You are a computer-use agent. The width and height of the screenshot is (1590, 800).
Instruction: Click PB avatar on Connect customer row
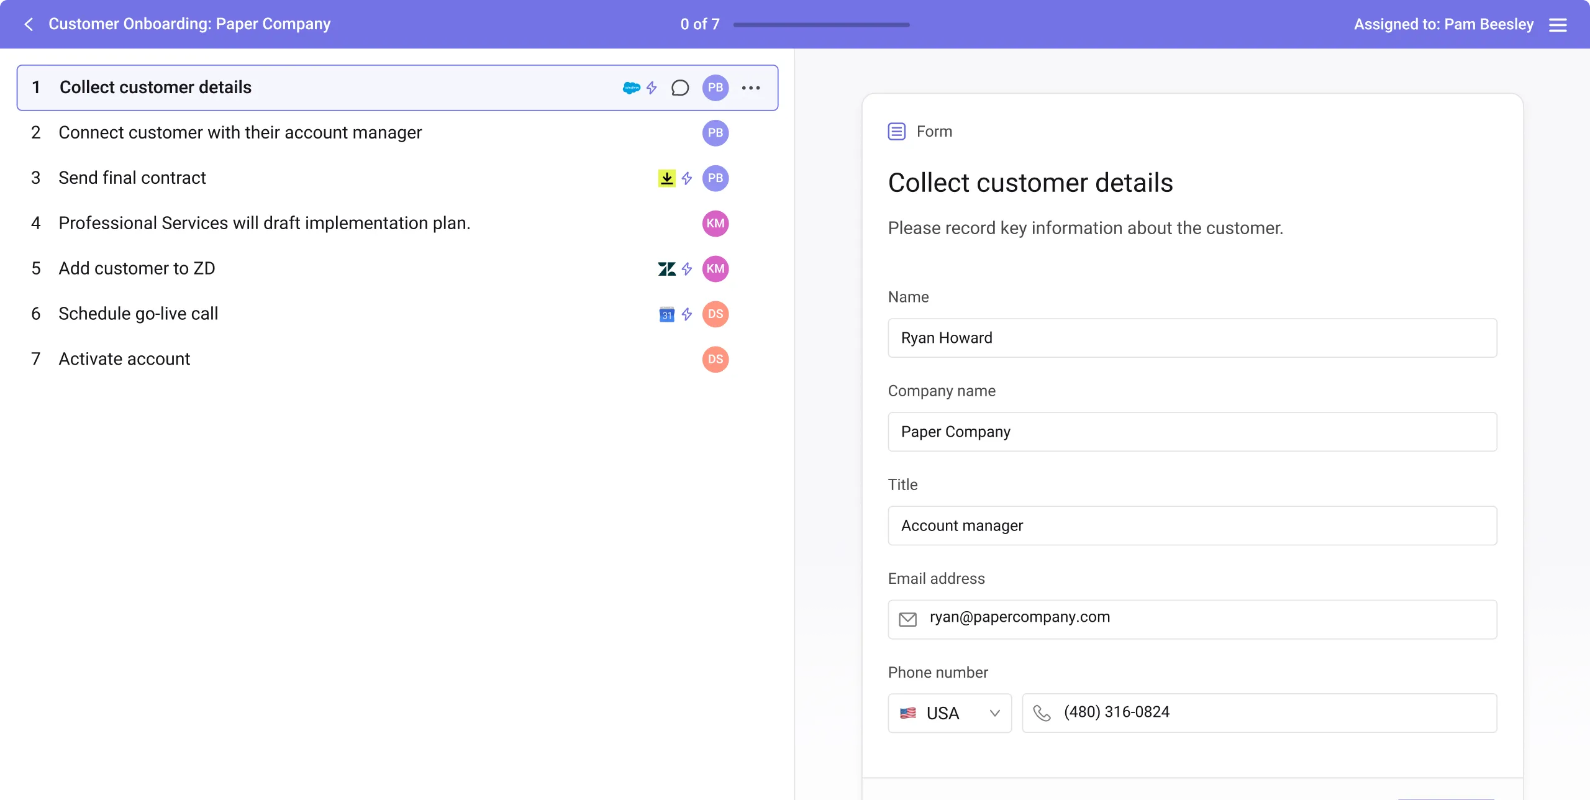point(715,133)
